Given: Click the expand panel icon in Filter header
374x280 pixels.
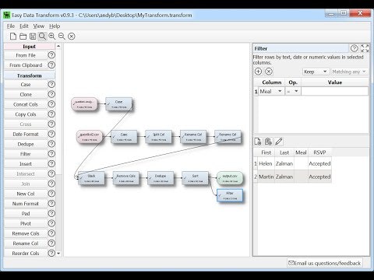Looking at the screenshot, I should coord(365,48).
